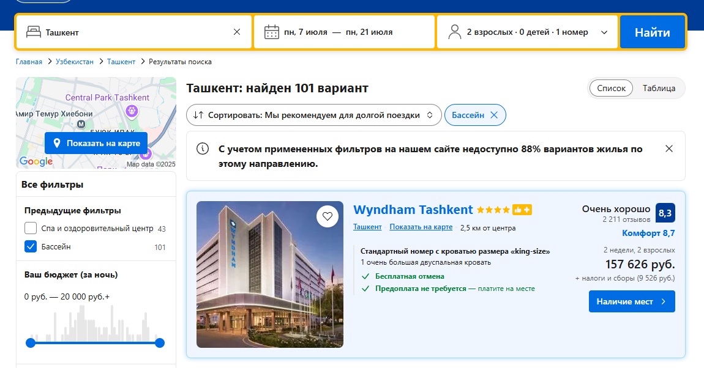Screen dimensions: 704x368
Task: Click the budget histogram chart
Action: [95, 323]
